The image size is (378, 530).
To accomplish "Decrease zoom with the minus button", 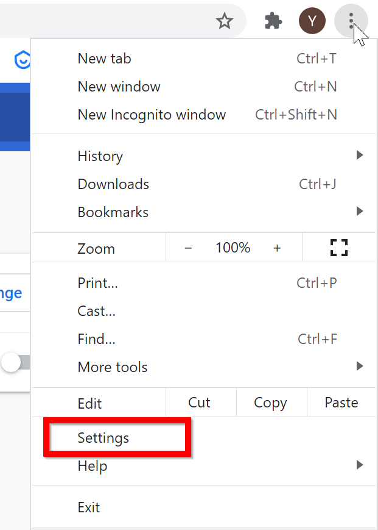I will tap(188, 248).
